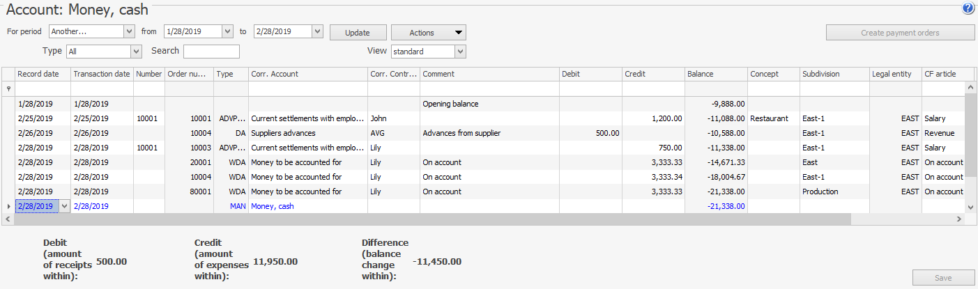
Task: Click the filter row funnel icon
Action: tap(8, 88)
